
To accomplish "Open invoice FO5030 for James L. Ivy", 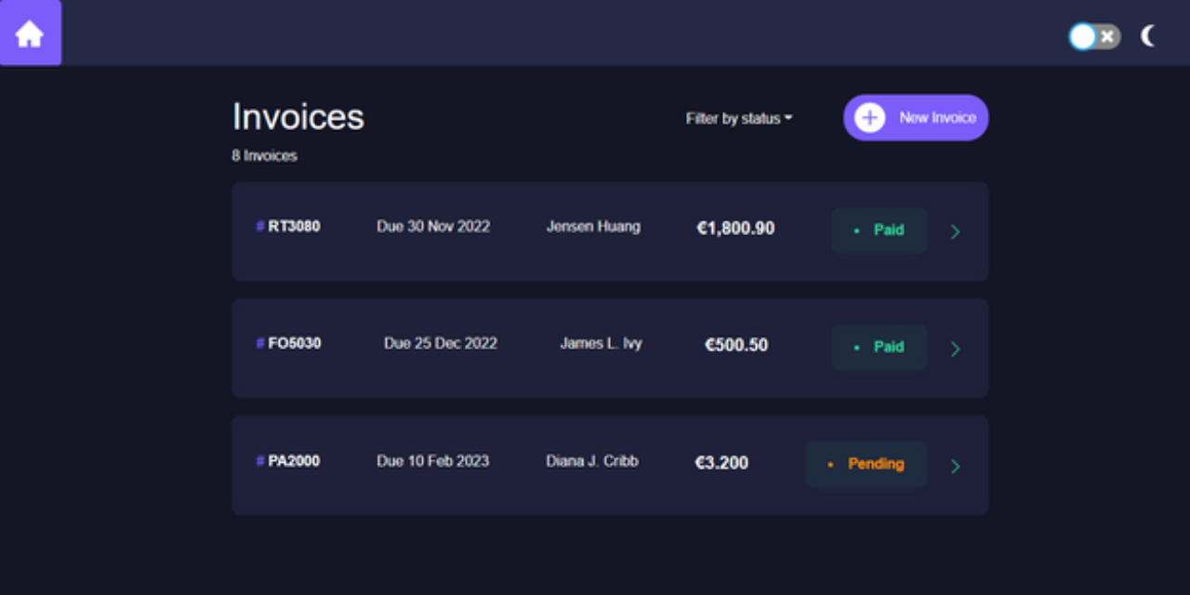I will (610, 349).
